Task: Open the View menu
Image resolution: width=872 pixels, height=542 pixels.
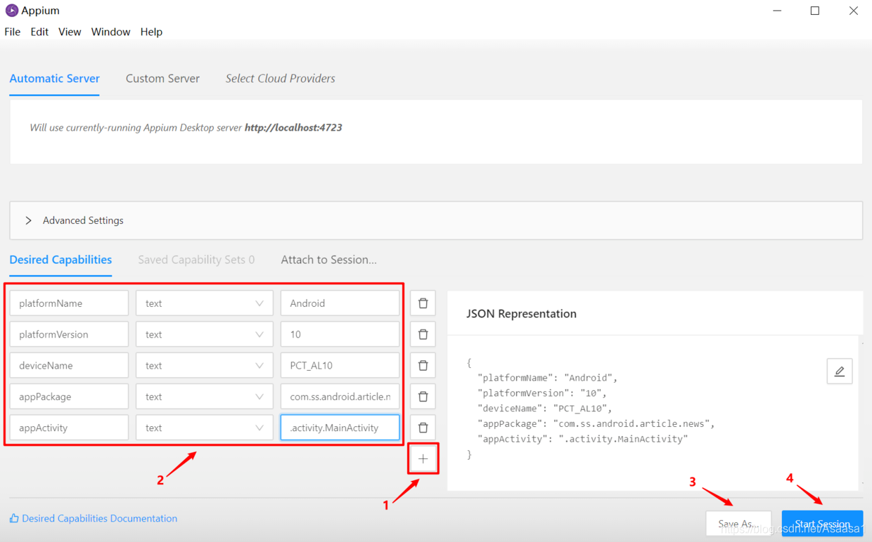Action: pyautogui.click(x=70, y=32)
